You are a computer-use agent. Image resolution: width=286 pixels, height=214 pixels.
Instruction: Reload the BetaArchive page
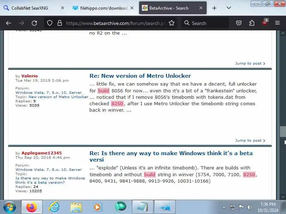(34, 23)
